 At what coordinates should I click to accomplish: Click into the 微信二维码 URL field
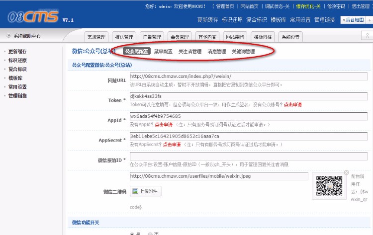pos(219,176)
